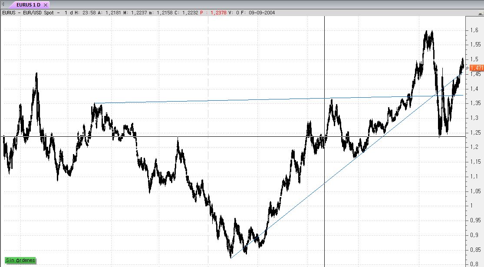Click the 0,85 price axis label

pyautogui.click(x=475, y=250)
